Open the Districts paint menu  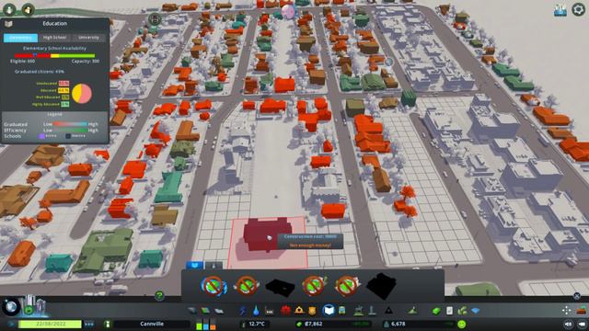(219, 311)
